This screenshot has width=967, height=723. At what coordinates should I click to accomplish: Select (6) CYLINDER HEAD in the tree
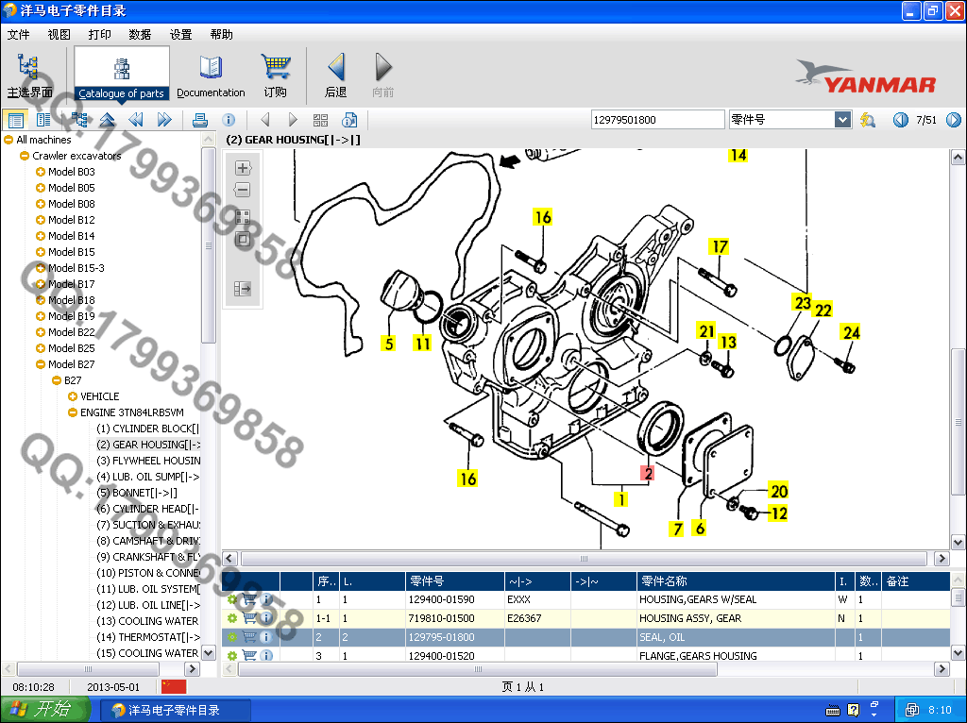click(149, 509)
